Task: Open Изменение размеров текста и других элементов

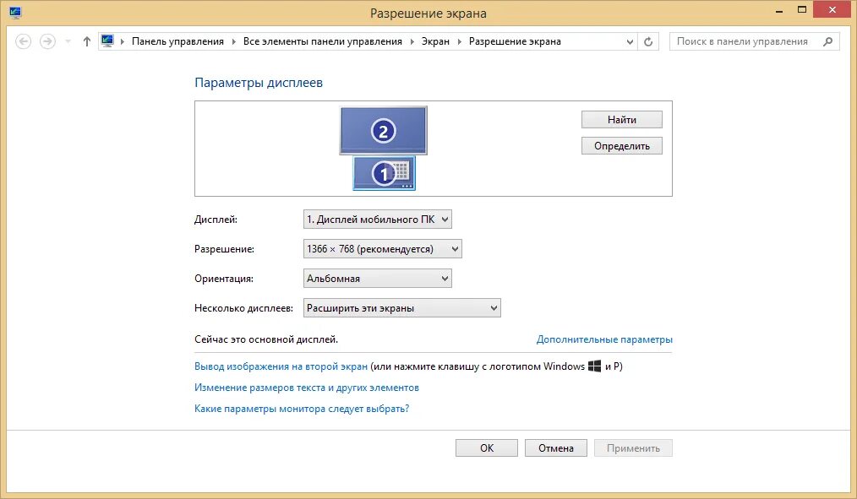Action: [307, 388]
